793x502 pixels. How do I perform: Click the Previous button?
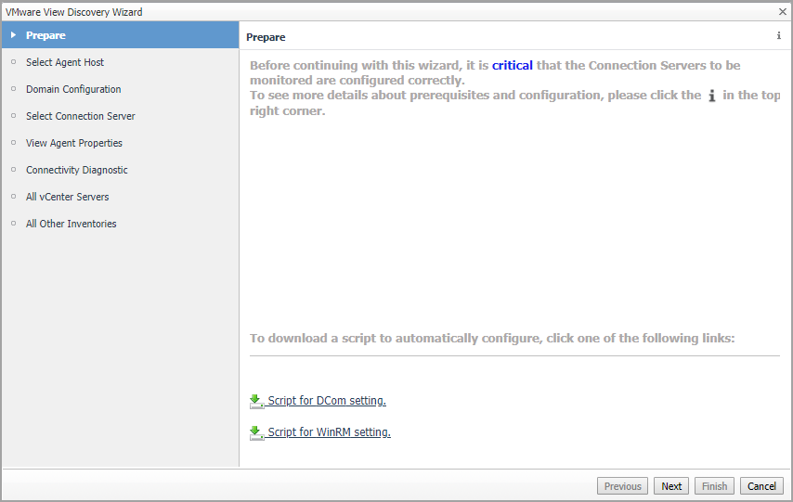click(x=623, y=486)
